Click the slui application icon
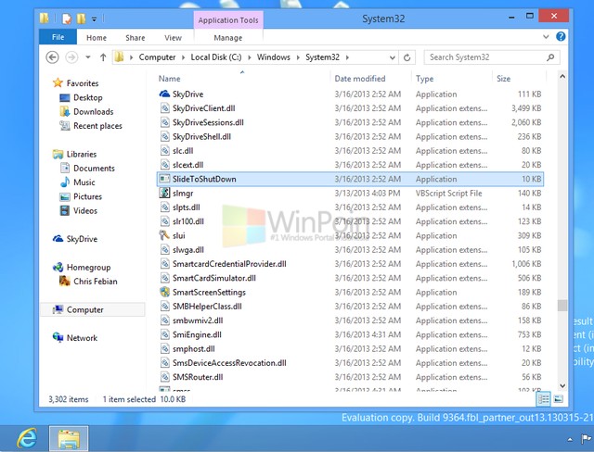 164,235
